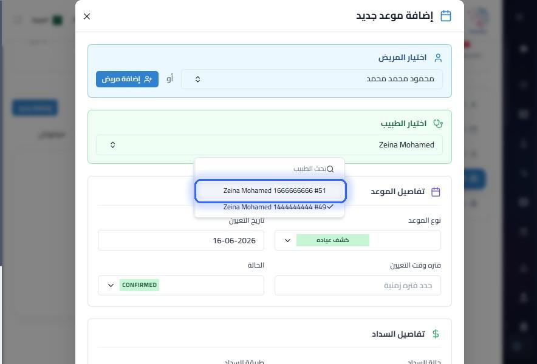Click the checkmark beside doctor #49
Image resolution: width=537 pixels, height=364 pixels.
coord(330,207)
